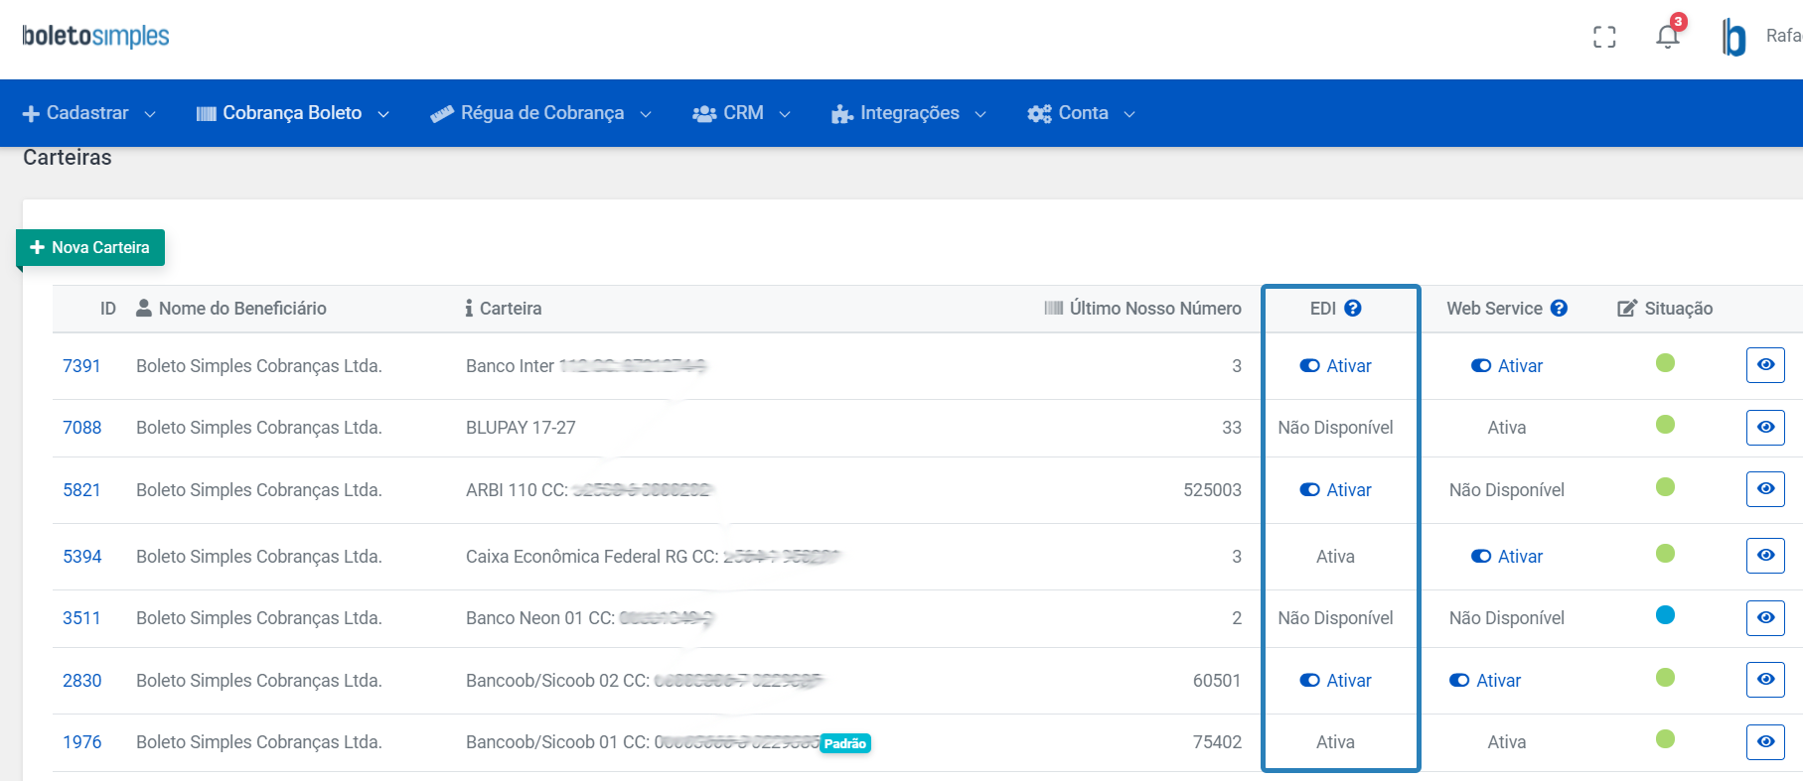View carteira 5394 with eye button
This screenshot has height=781, width=1803.
pyautogui.click(x=1765, y=555)
